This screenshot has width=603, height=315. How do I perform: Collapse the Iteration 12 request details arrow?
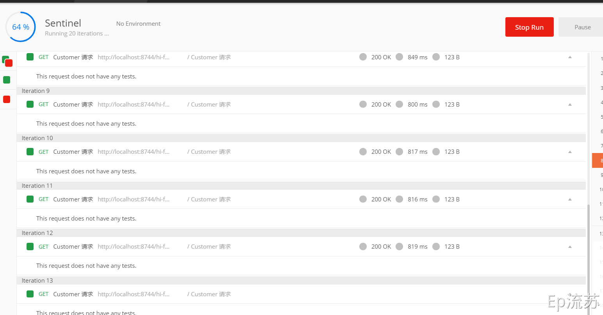click(570, 246)
